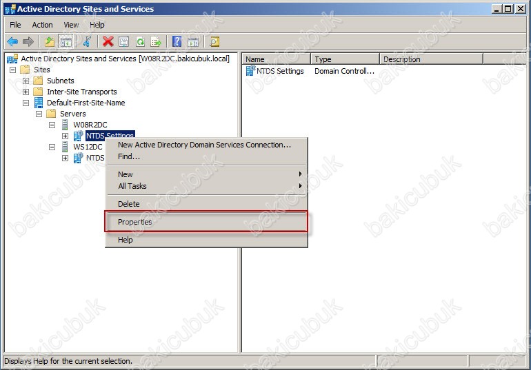Click the root Active Directory Sites icon
This screenshot has width=531, height=370.
pyautogui.click(x=12, y=59)
